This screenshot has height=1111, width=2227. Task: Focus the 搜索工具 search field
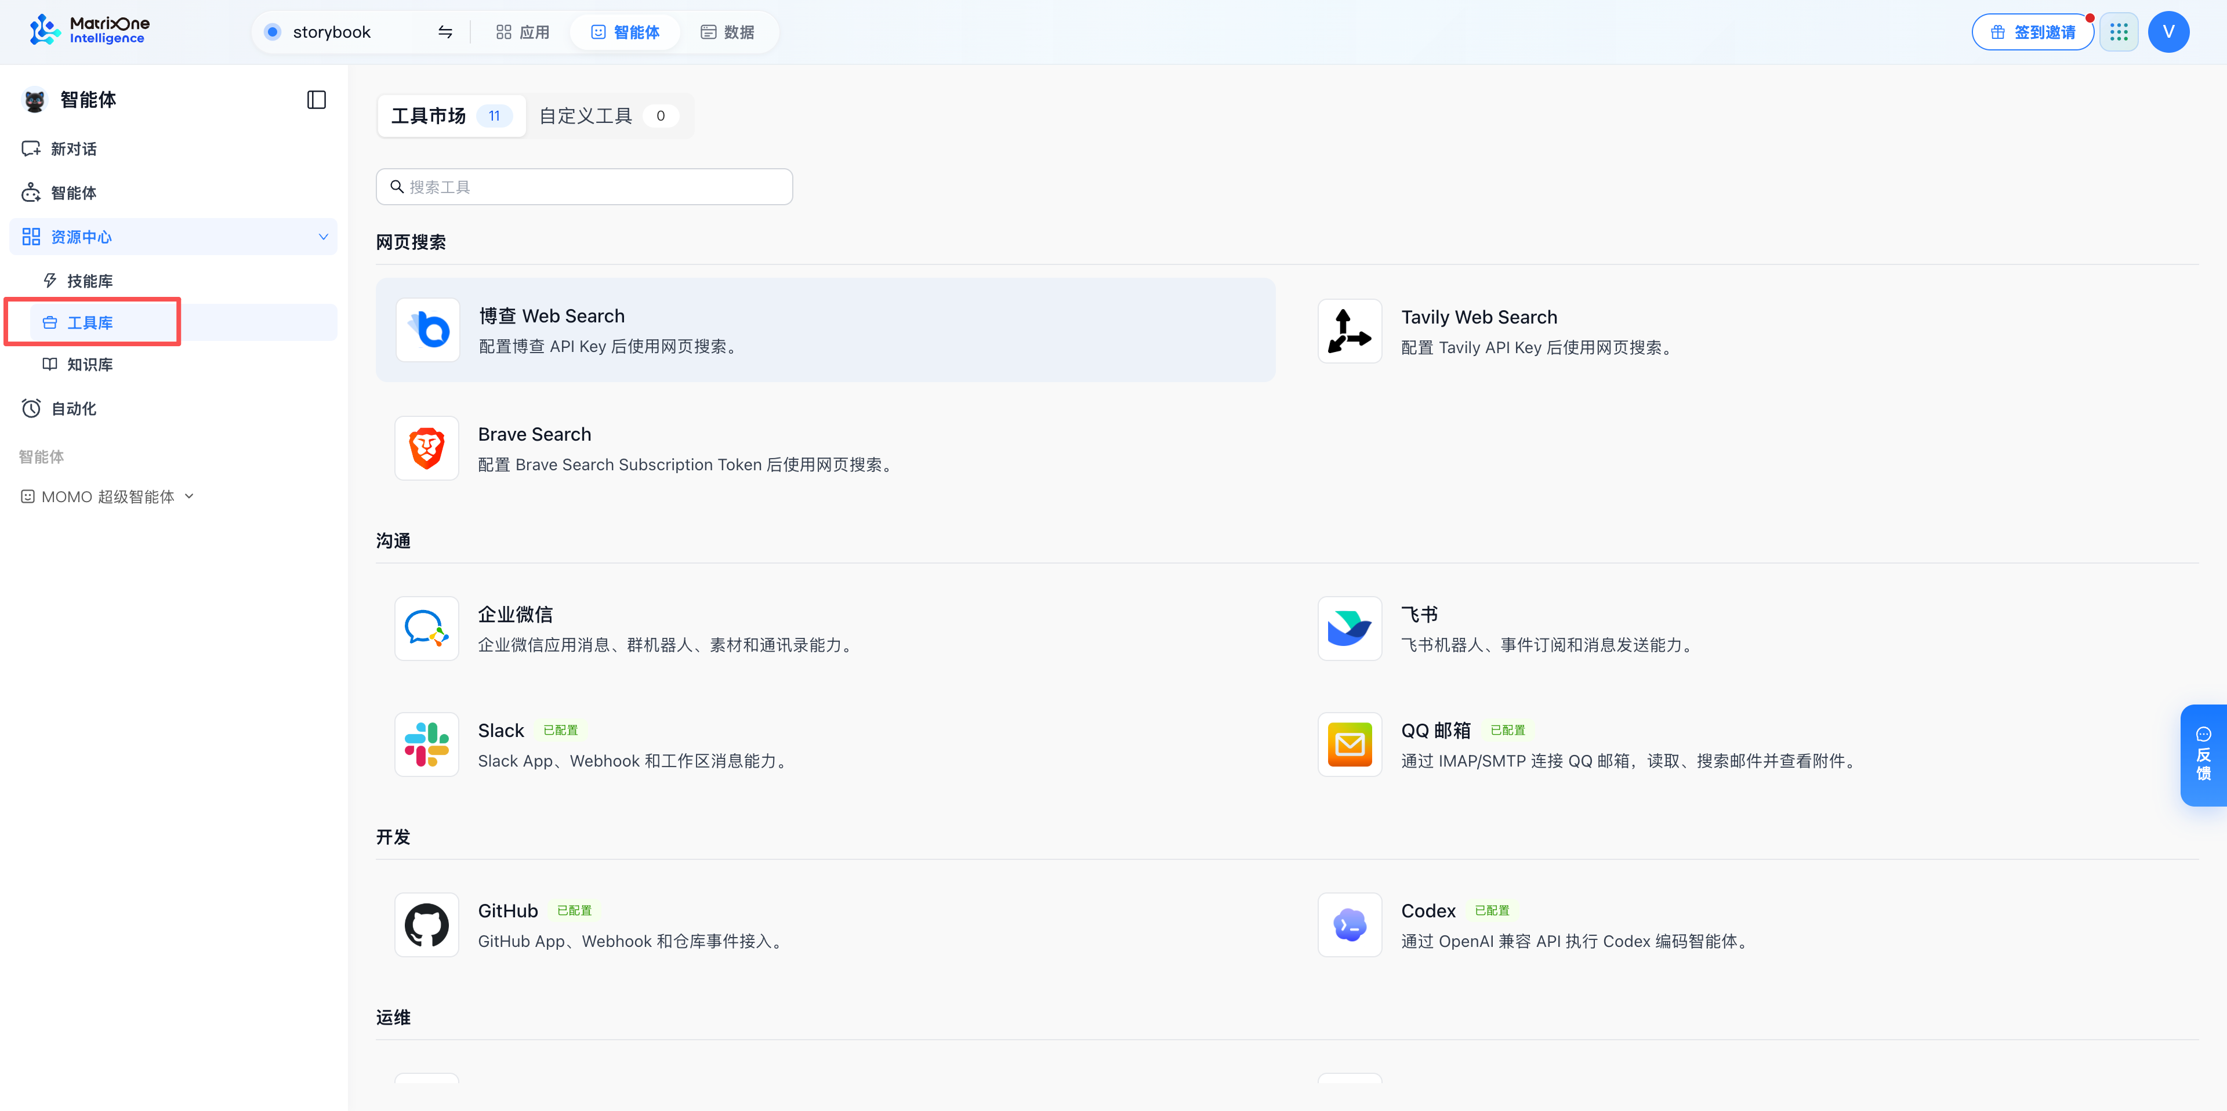tap(585, 187)
